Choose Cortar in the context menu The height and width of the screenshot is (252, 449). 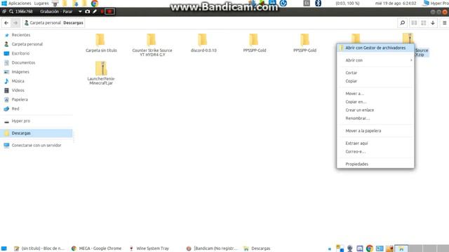375,73
